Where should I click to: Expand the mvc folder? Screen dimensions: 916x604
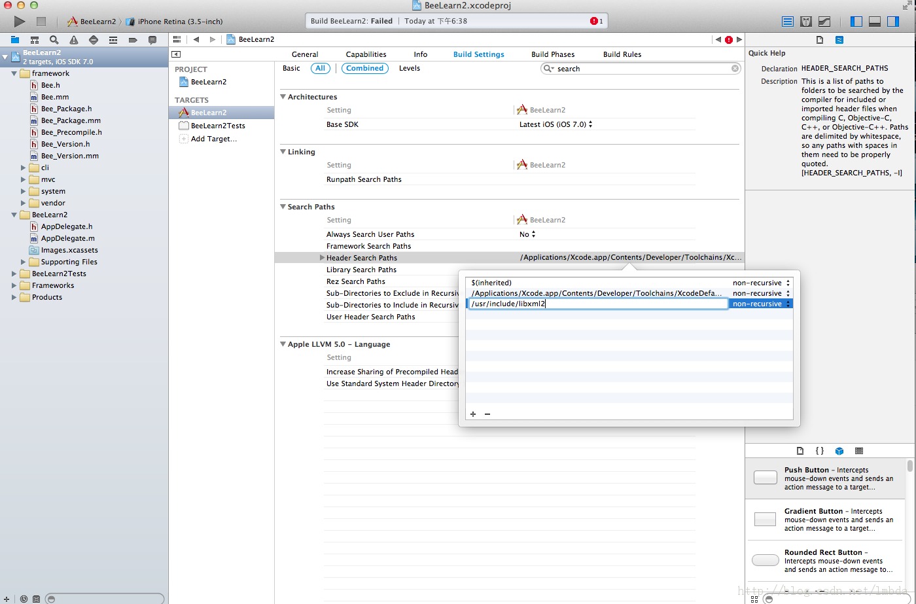coord(24,179)
